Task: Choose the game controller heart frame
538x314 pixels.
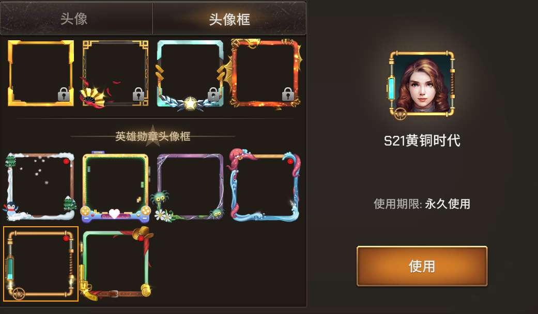Action: pos(116,186)
